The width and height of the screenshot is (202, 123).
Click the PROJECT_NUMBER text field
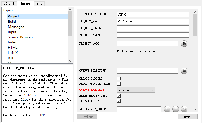click(x=153, y=28)
